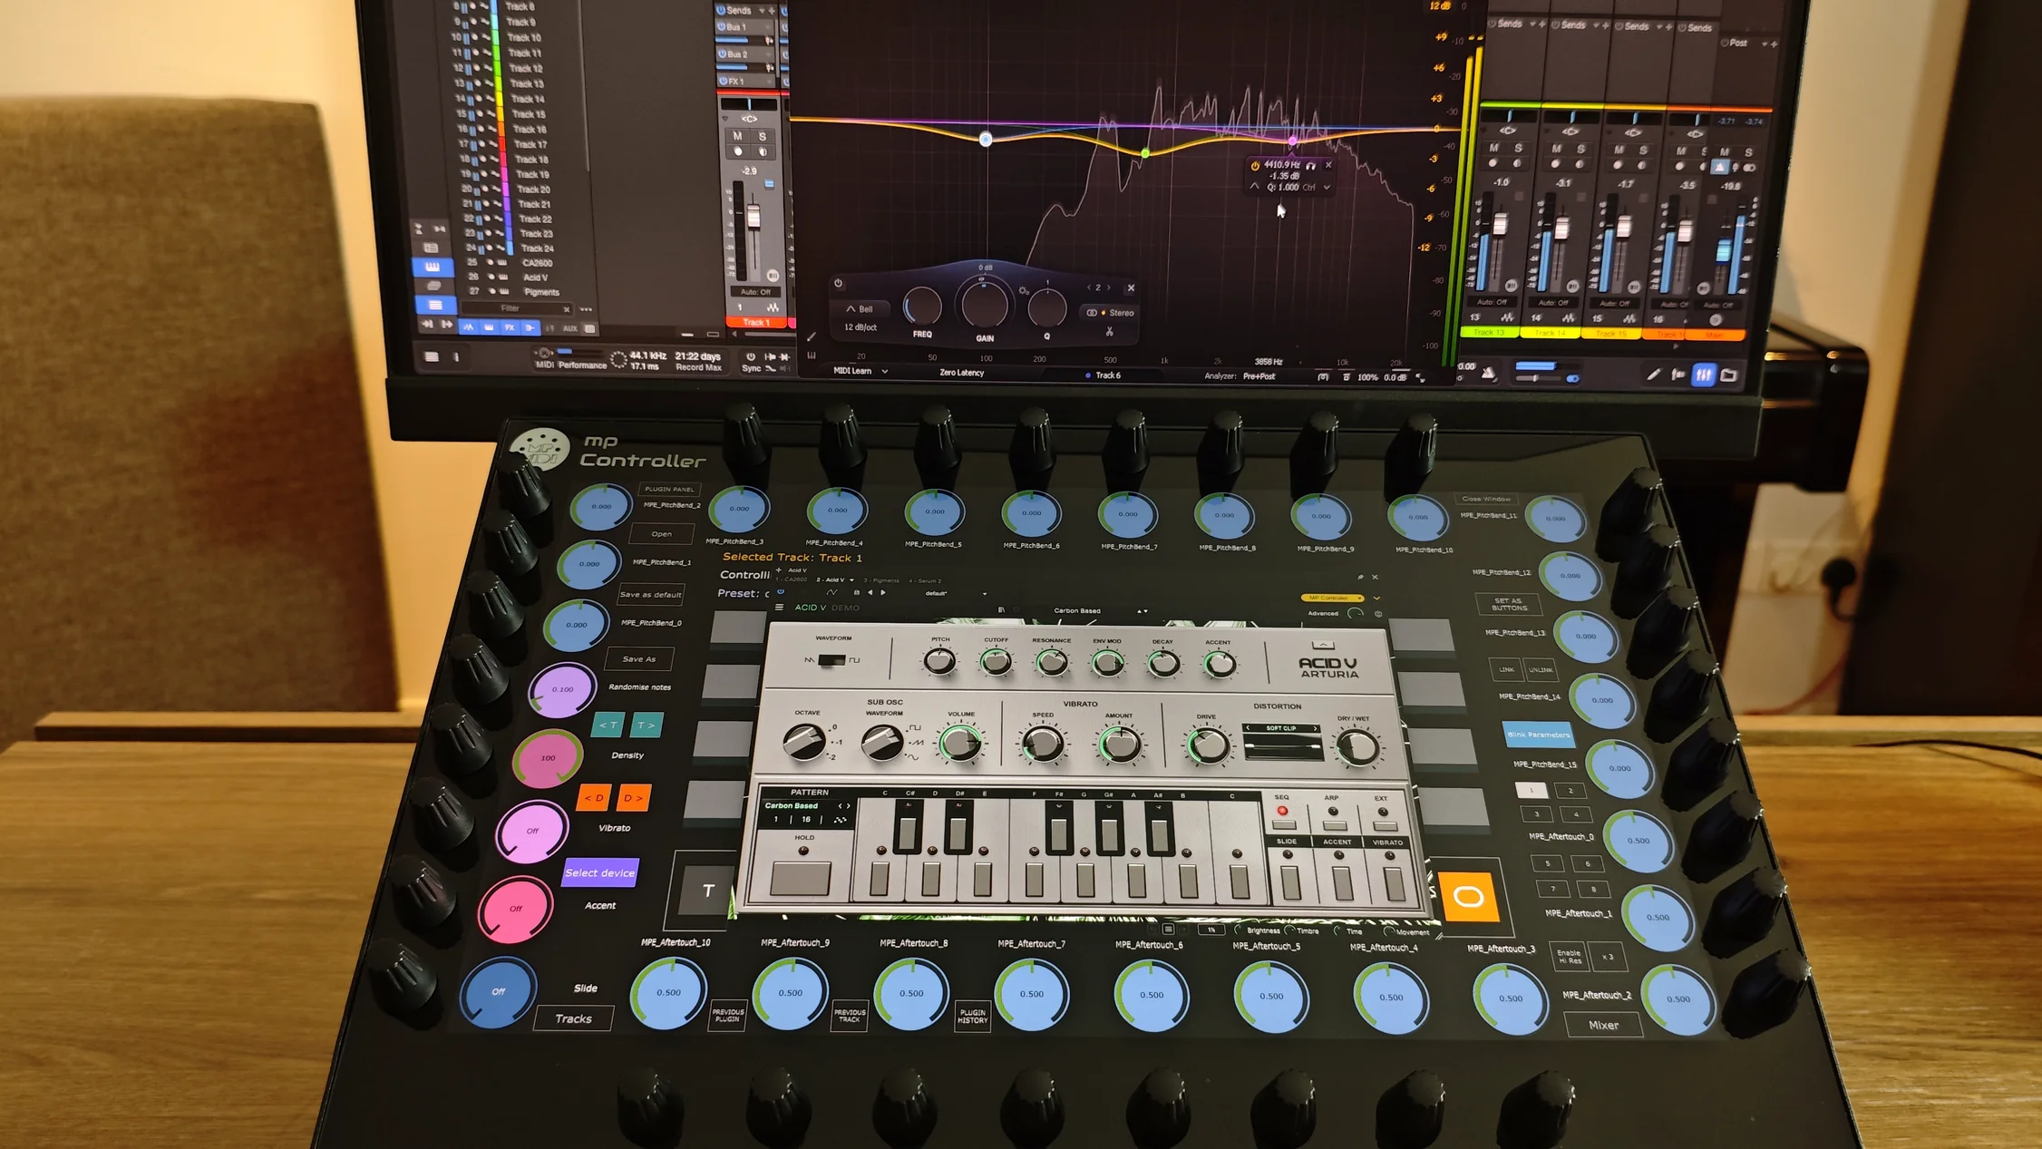Viewport: 2042px width, 1149px height.
Task: Click the AUX filter icon under track list
Action: pos(569,328)
